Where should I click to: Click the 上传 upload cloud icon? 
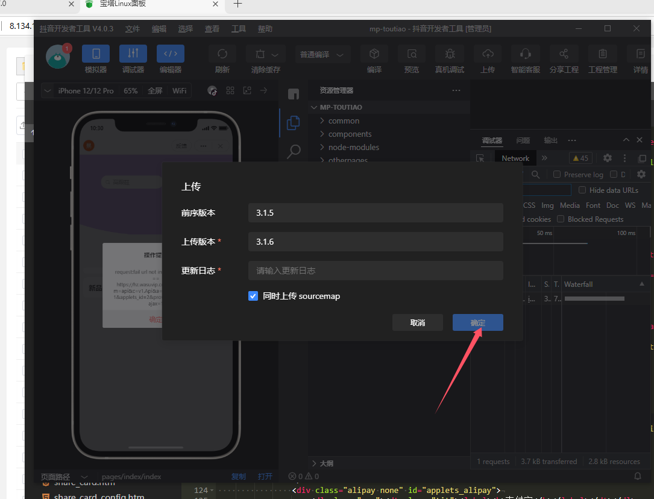(x=488, y=54)
